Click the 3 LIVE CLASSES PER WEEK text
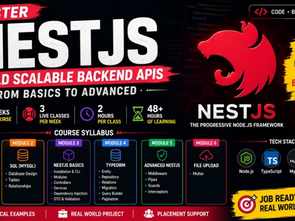The image size is (295, 221). 54,114
